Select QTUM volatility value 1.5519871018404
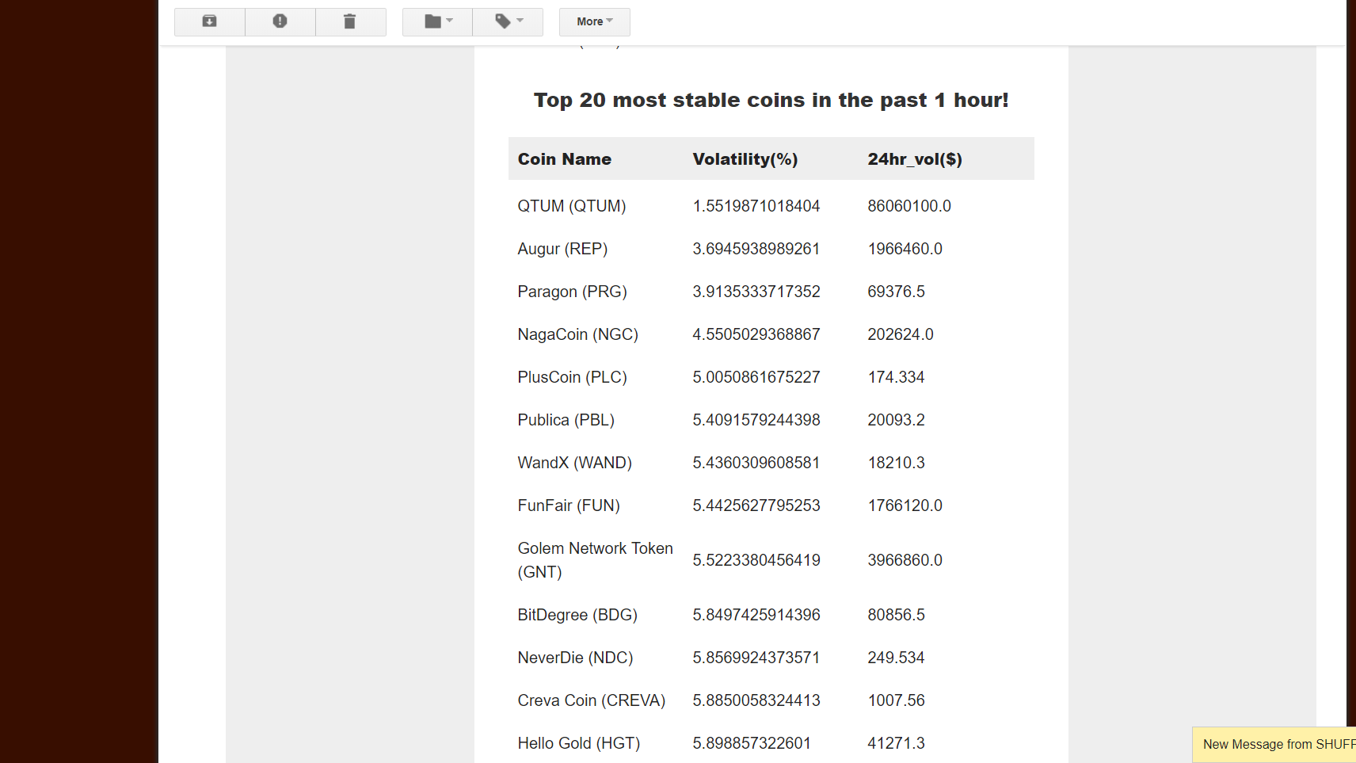 pyautogui.click(x=756, y=206)
